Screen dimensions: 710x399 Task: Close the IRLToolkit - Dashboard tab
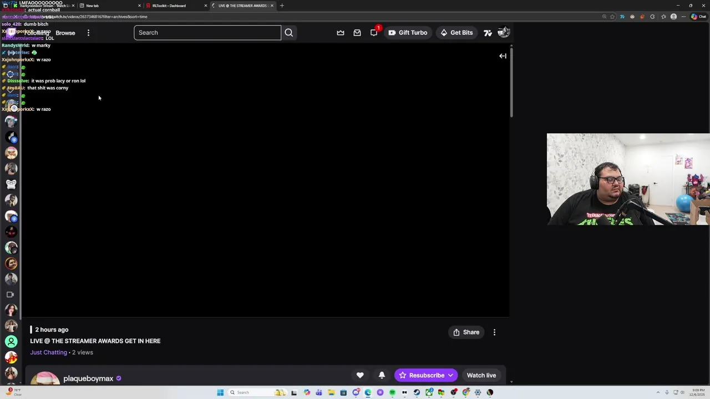coord(206,6)
